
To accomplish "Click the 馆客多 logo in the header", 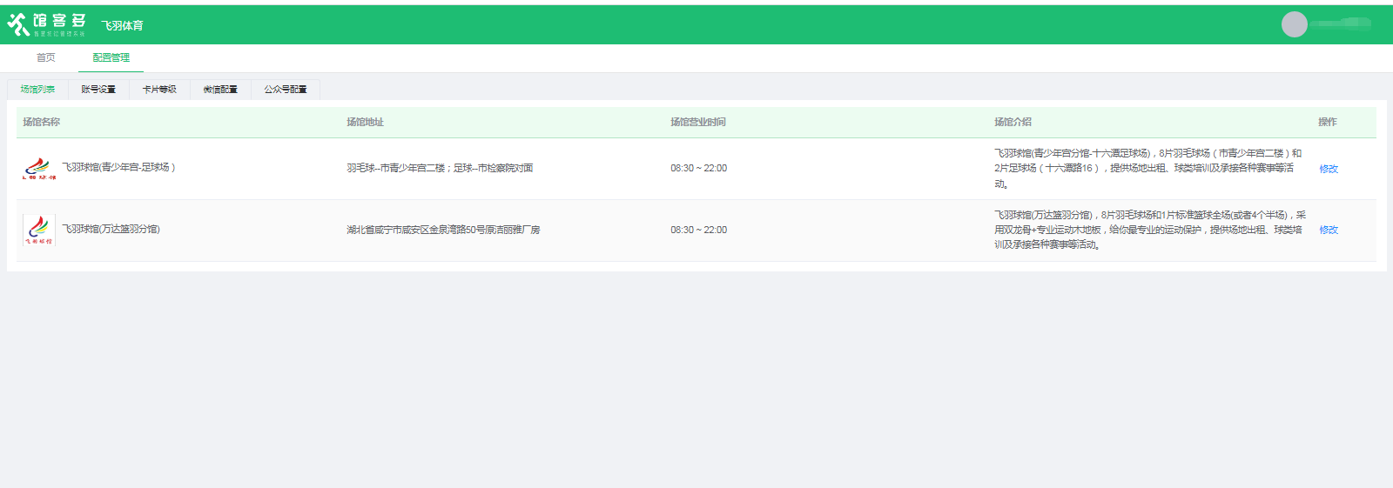I will tap(47, 24).
